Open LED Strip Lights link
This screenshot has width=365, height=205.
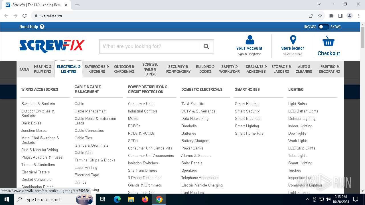click(302, 148)
